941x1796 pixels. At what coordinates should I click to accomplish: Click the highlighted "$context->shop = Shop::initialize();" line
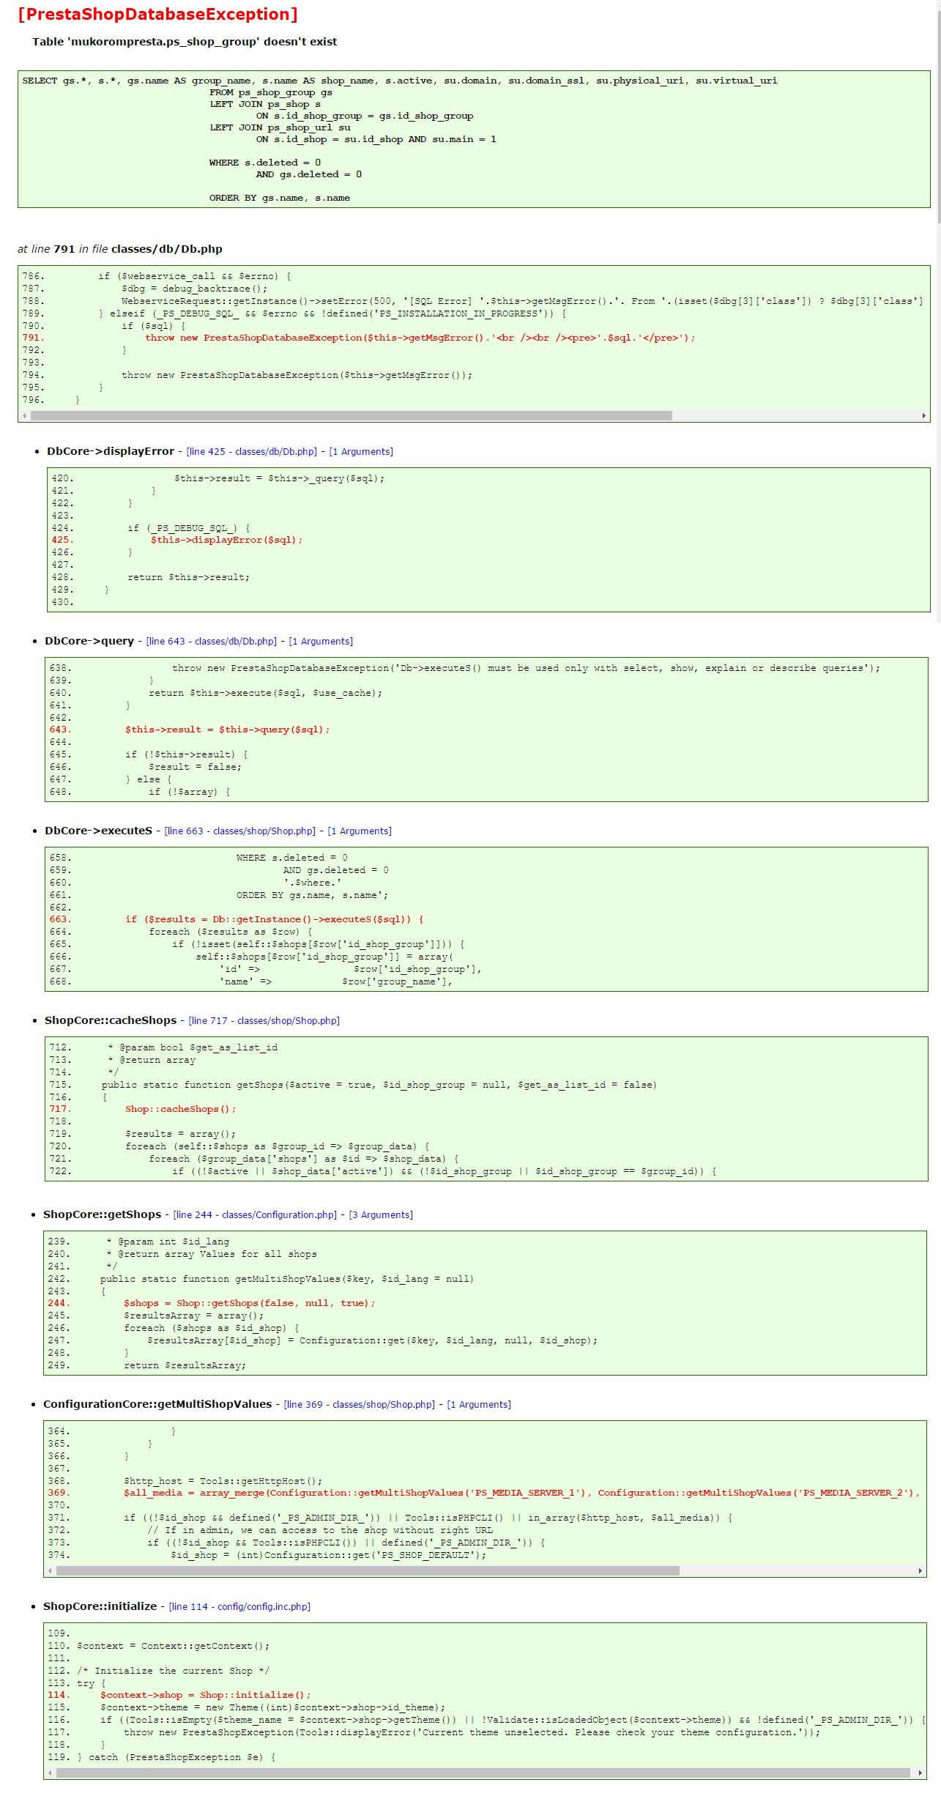coord(206,1695)
